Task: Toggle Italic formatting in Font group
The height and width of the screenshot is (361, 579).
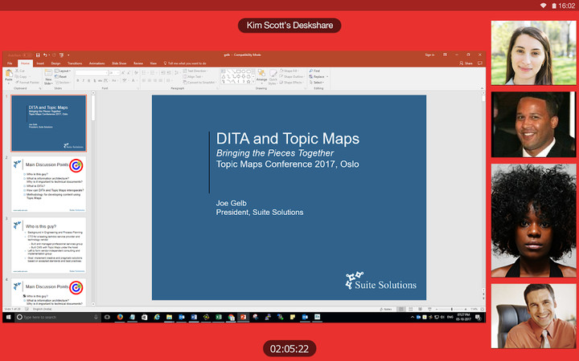Action: point(84,81)
